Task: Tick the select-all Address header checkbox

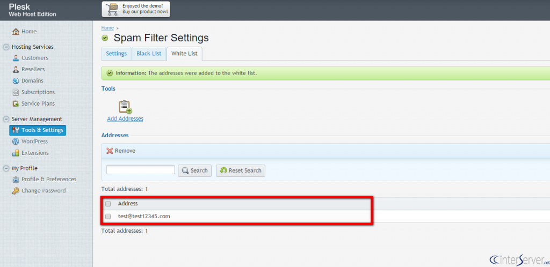Action: (108, 204)
